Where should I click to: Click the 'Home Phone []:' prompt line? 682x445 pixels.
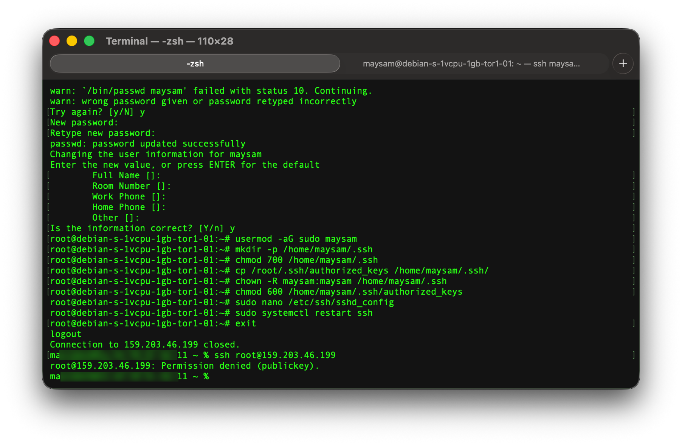tap(129, 207)
